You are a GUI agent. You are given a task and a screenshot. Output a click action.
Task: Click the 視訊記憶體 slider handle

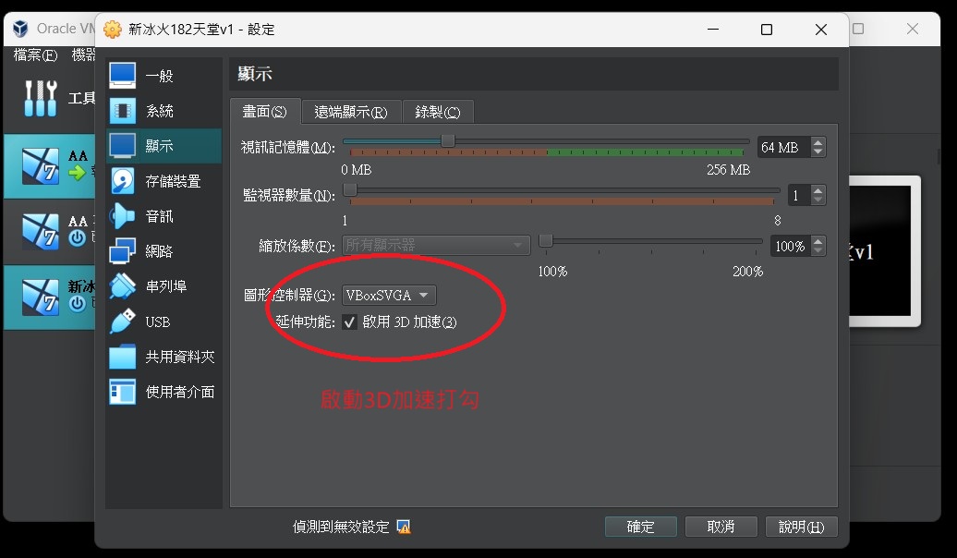[x=448, y=140]
